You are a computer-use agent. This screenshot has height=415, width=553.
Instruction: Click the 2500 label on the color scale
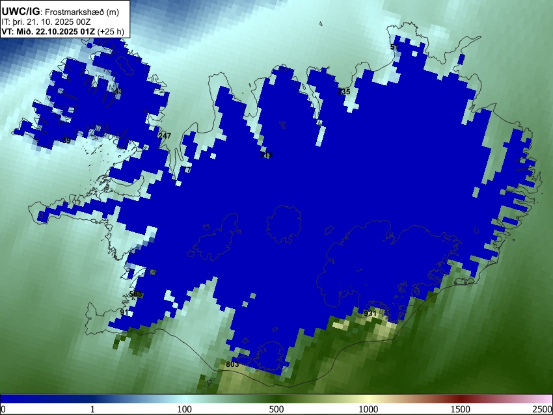coord(543,409)
